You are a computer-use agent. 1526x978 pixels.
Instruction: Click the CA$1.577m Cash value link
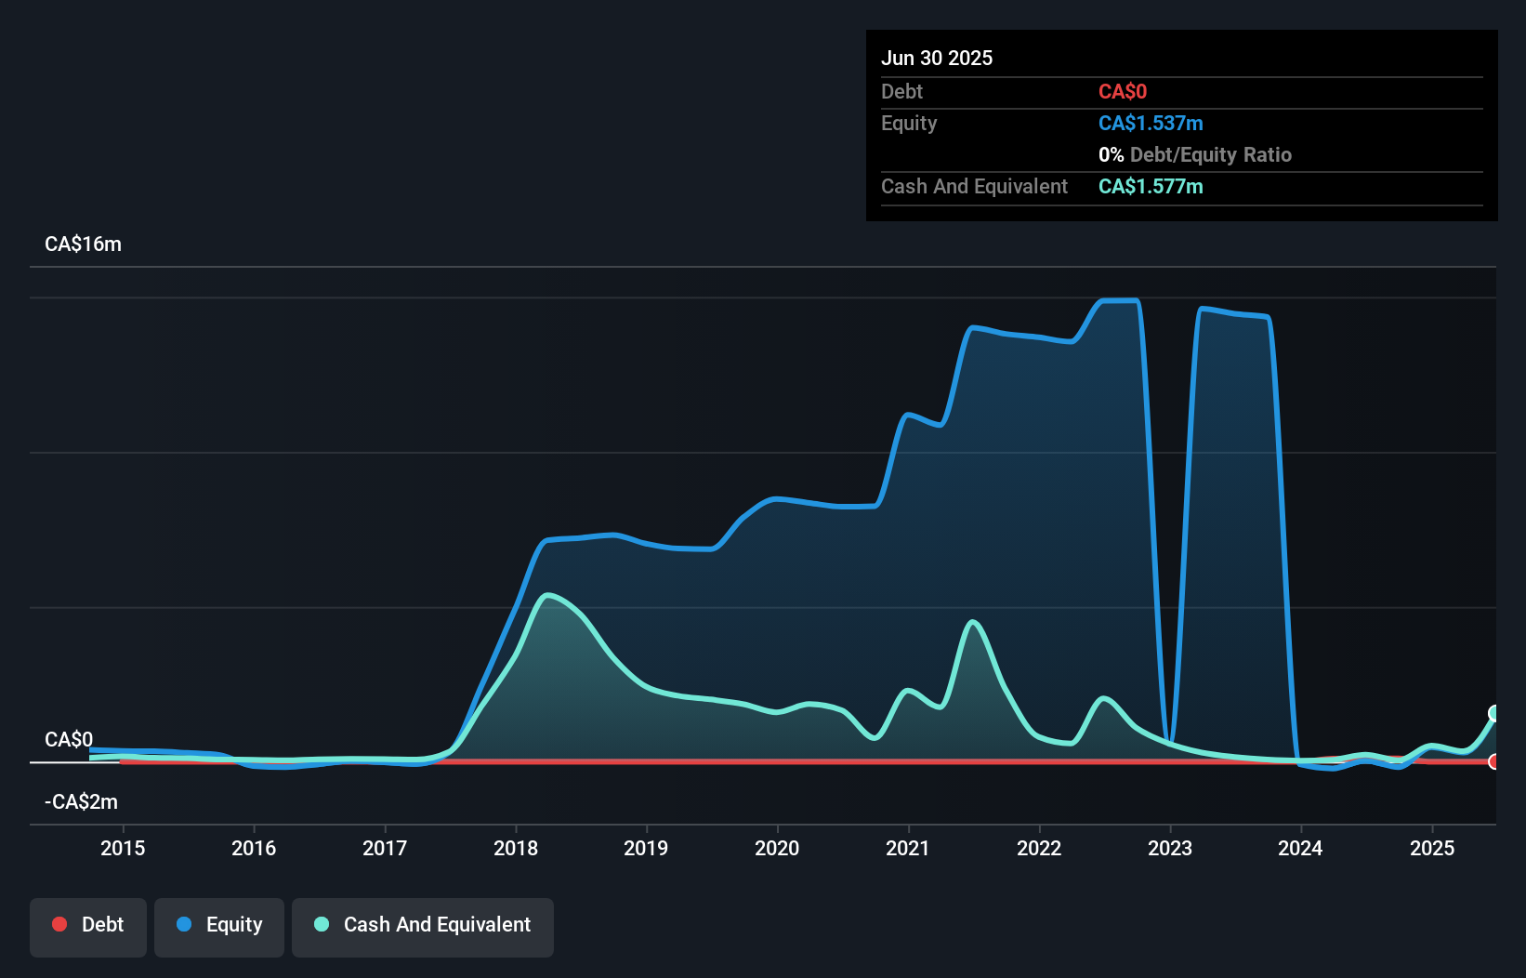pos(1151,186)
